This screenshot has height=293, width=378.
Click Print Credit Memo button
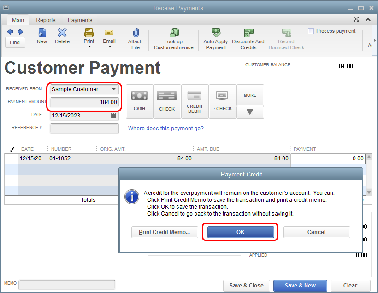point(165,232)
